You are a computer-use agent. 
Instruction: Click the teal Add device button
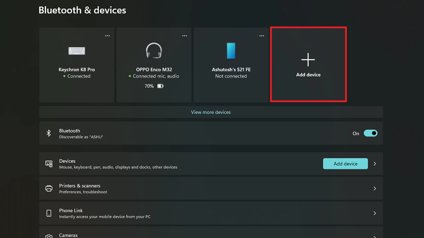pos(345,164)
